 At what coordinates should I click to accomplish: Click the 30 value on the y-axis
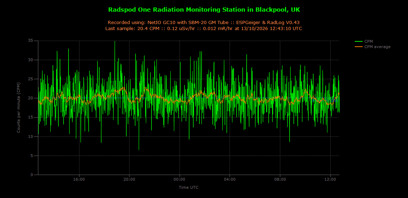click(31, 60)
